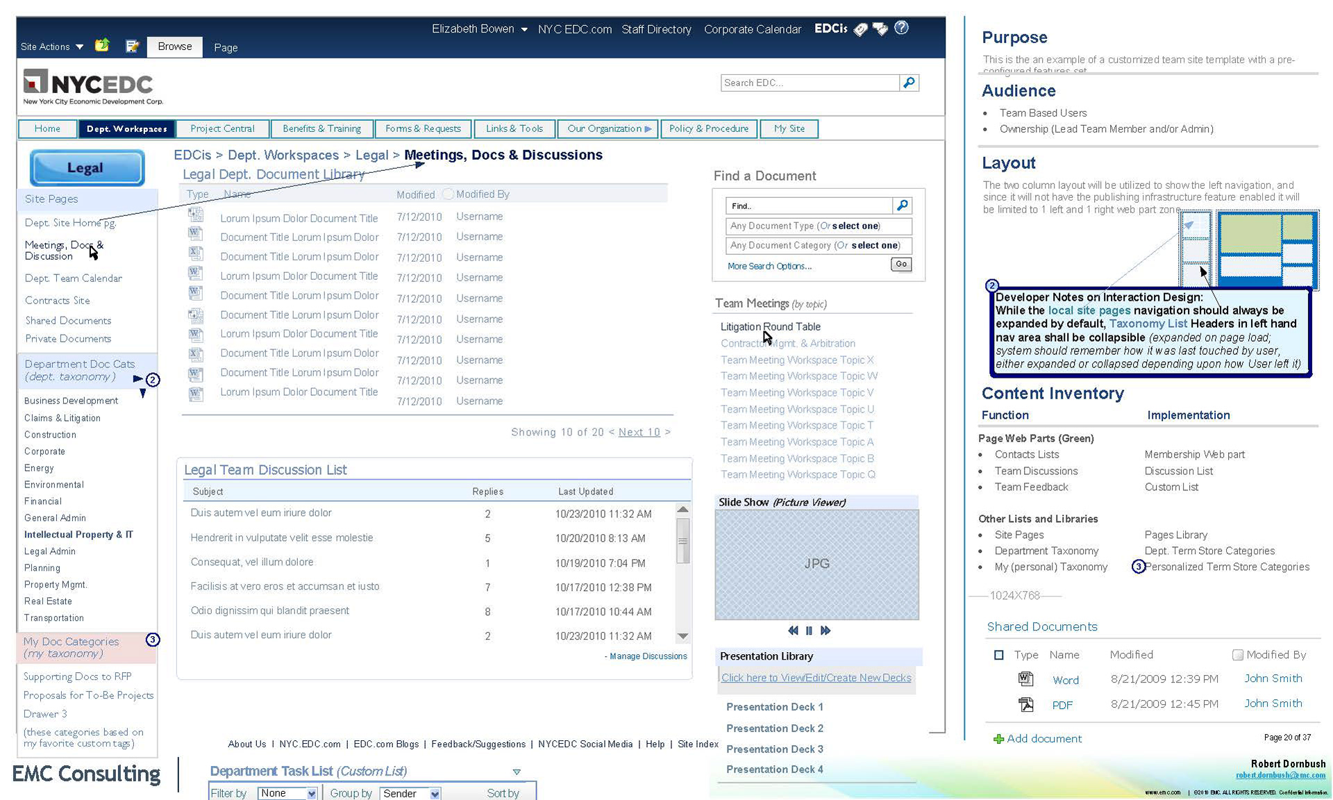This screenshot has width=1333, height=800.
Task: Open the Filter by None dropdown
Action: (x=311, y=793)
